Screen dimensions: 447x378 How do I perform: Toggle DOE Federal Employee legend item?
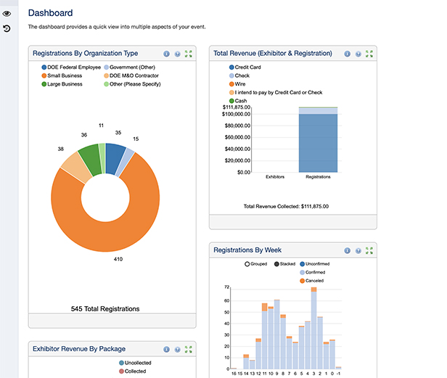(x=71, y=67)
